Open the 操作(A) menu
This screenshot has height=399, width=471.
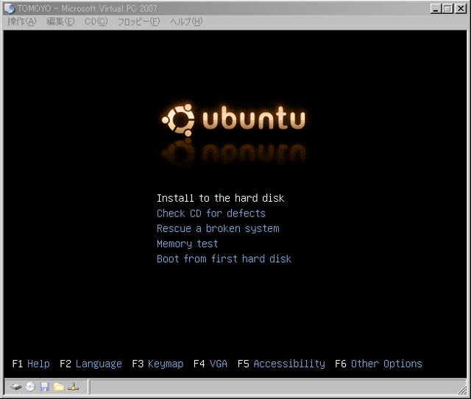point(21,21)
